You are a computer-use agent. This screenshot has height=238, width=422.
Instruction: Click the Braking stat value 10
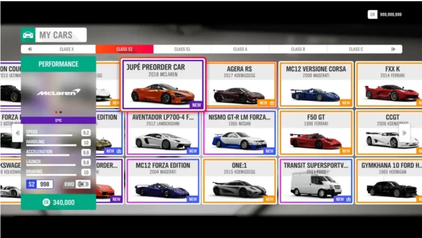(x=86, y=172)
